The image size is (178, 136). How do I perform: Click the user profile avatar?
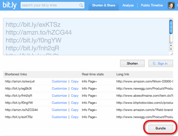tap(171, 5)
